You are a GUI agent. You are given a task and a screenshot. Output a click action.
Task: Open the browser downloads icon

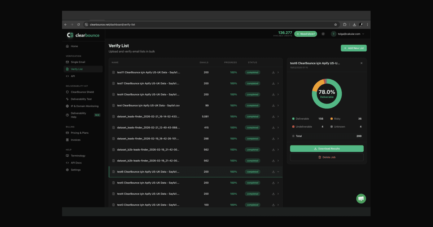coord(354,25)
